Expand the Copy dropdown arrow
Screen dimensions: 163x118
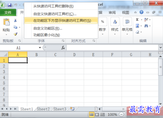[20, 27]
